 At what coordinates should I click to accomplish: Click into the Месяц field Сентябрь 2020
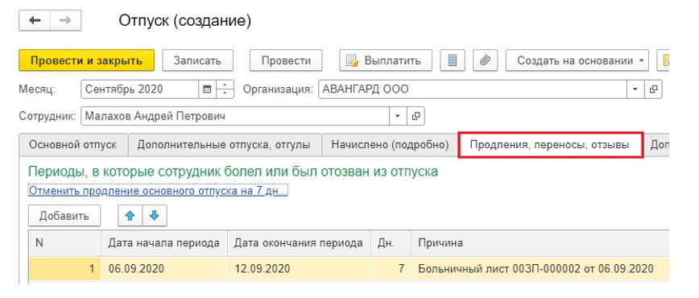(x=139, y=89)
